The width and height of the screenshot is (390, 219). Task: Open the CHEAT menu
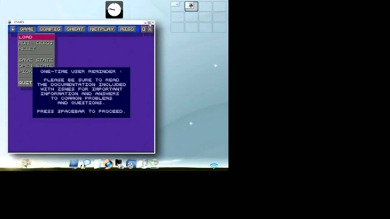point(75,29)
